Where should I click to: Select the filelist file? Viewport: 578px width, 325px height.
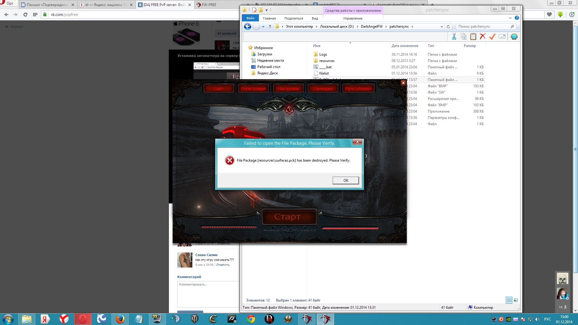point(324,73)
